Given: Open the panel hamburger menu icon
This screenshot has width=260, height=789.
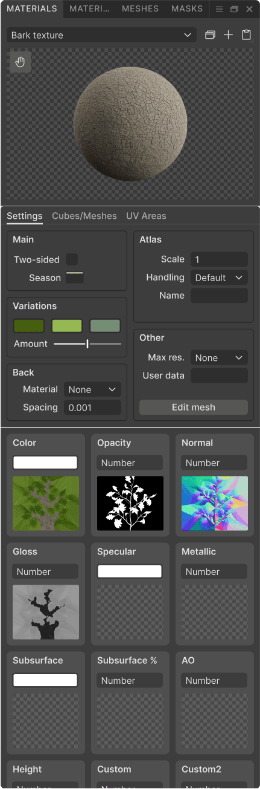Looking at the screenshot, I should 219,9.
